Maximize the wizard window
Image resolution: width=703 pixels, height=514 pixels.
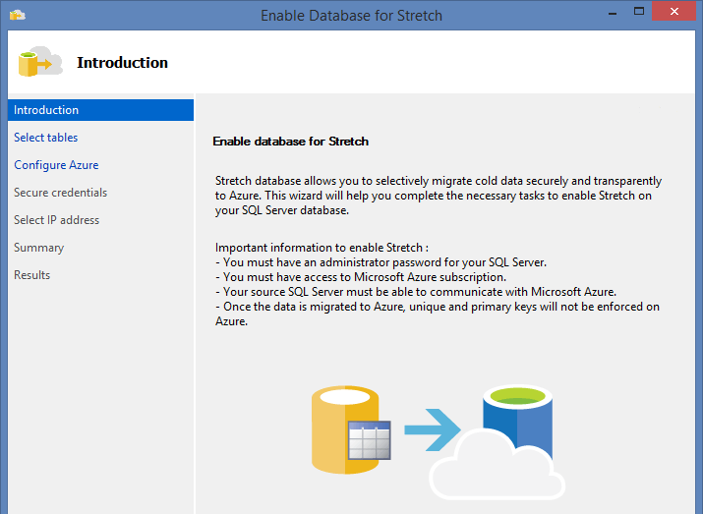pyautogui.click(x=639, y=12)
